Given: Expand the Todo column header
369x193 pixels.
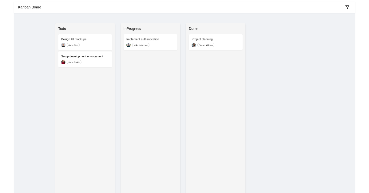Looking at the screenshot, I should click(62, 28).
